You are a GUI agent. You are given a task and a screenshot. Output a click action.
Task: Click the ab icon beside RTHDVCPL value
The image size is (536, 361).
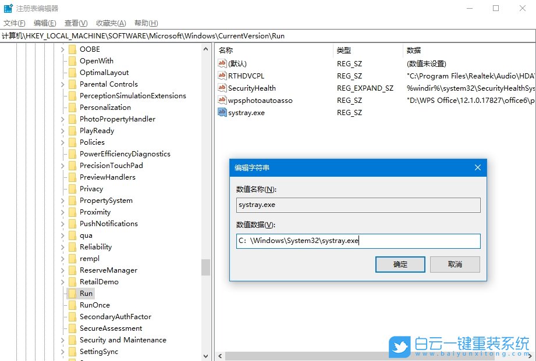(221, 76)
